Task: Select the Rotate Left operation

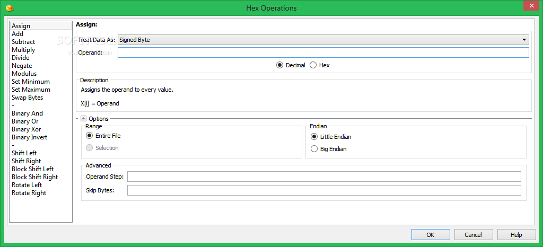Action: (x=41, y=185)
